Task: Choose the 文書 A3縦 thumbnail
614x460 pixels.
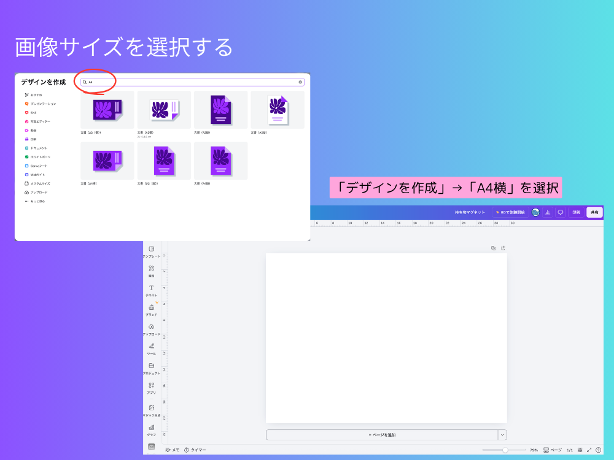Action: click(x=221, y=110)
